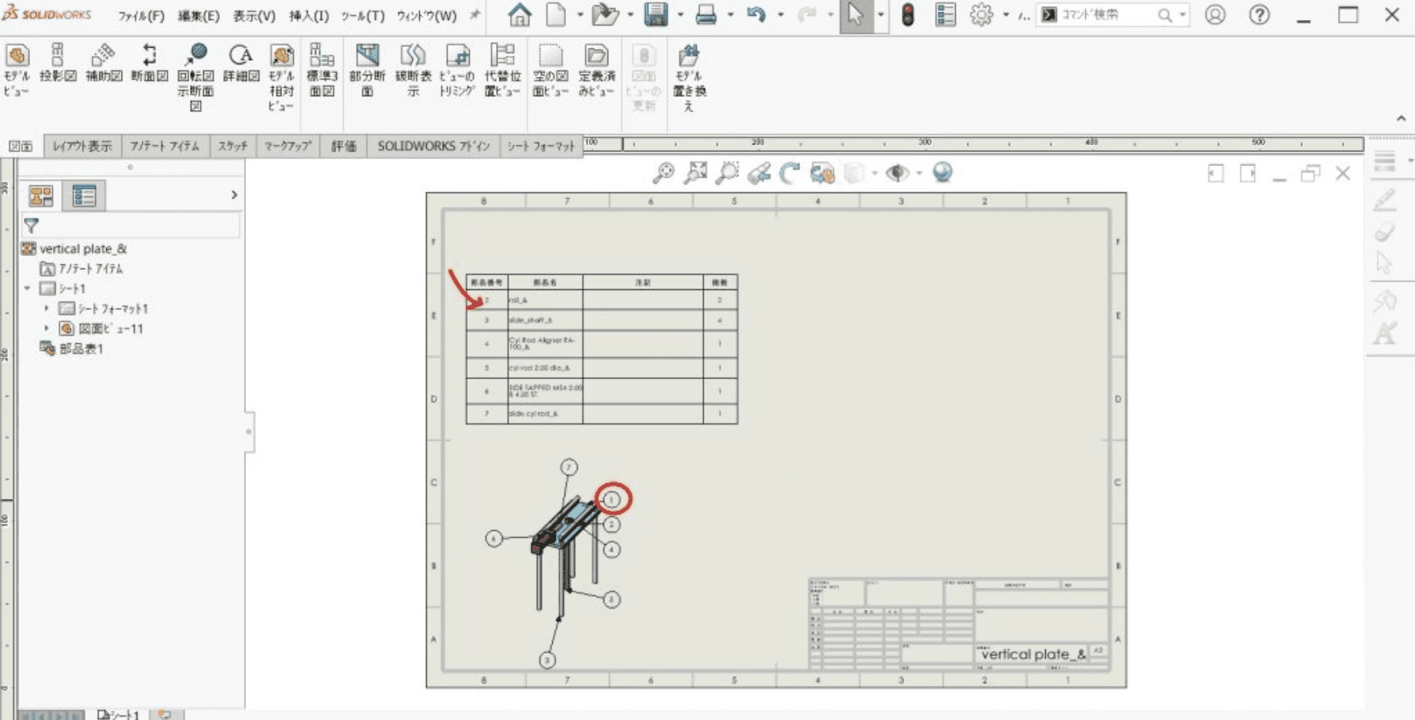Select the Alternate Position View tool
The height and width of the screenshot is (720, 1415).
point(502,69)
